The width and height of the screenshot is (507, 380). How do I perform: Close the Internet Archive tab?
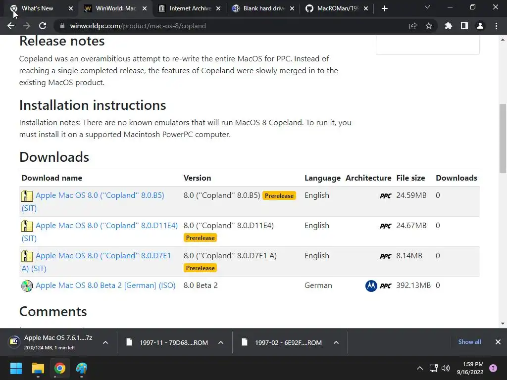coord(218,8)
